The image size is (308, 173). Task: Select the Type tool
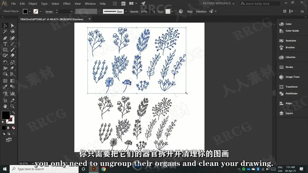coord(5,44)
